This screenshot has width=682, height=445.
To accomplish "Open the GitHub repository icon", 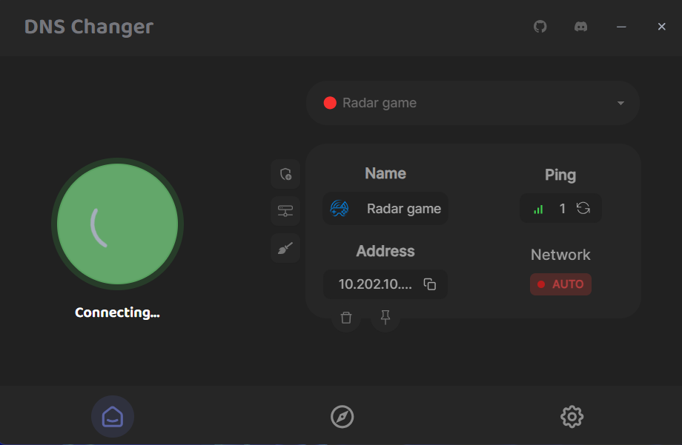I will point(540,27).
